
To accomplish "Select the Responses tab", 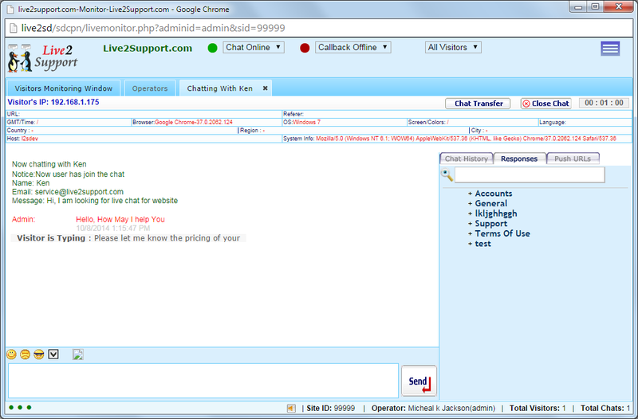I will point(519,159).
